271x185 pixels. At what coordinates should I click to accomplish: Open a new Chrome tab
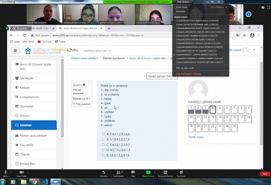[x=109, y=28]
